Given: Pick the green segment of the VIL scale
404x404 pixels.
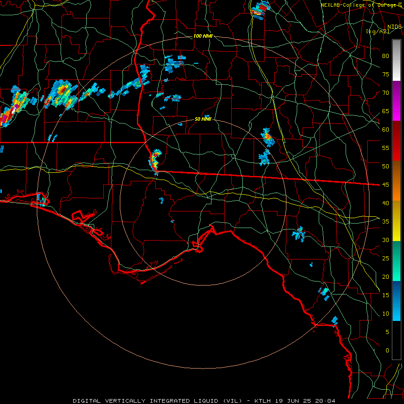Looking at the screenshot, I should click(396, 261).
